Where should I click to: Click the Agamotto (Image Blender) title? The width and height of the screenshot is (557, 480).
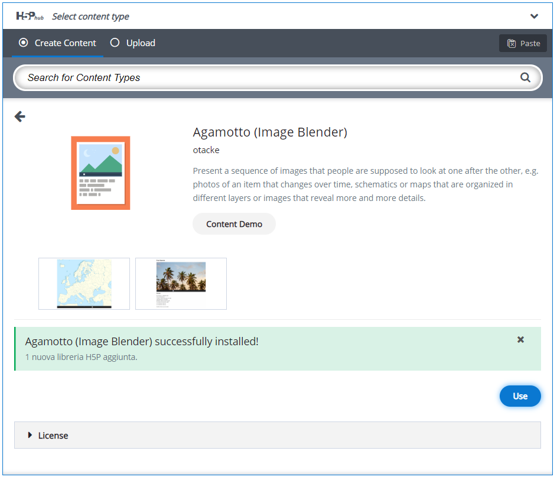coord(270,132)
